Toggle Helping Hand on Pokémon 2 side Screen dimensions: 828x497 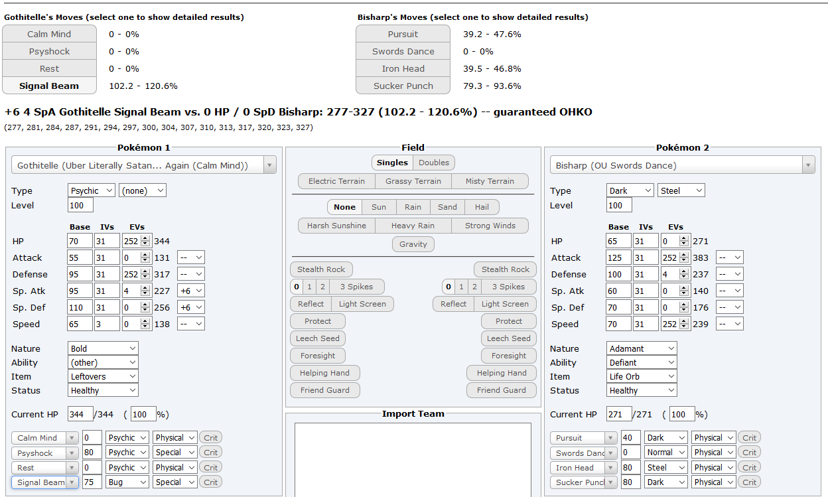pyautogui.click(x=502, y=373)
